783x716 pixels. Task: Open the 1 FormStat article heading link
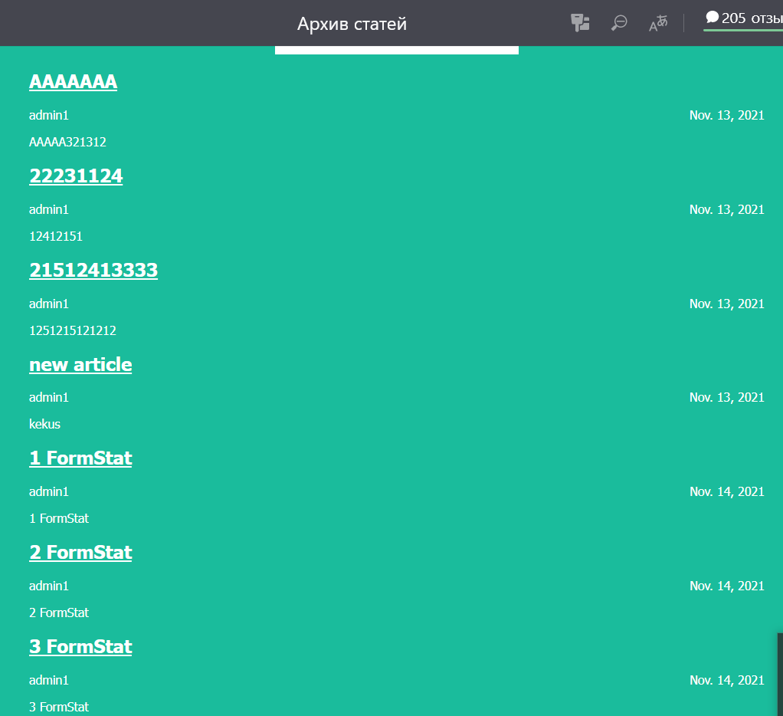(x=80, y=458)
